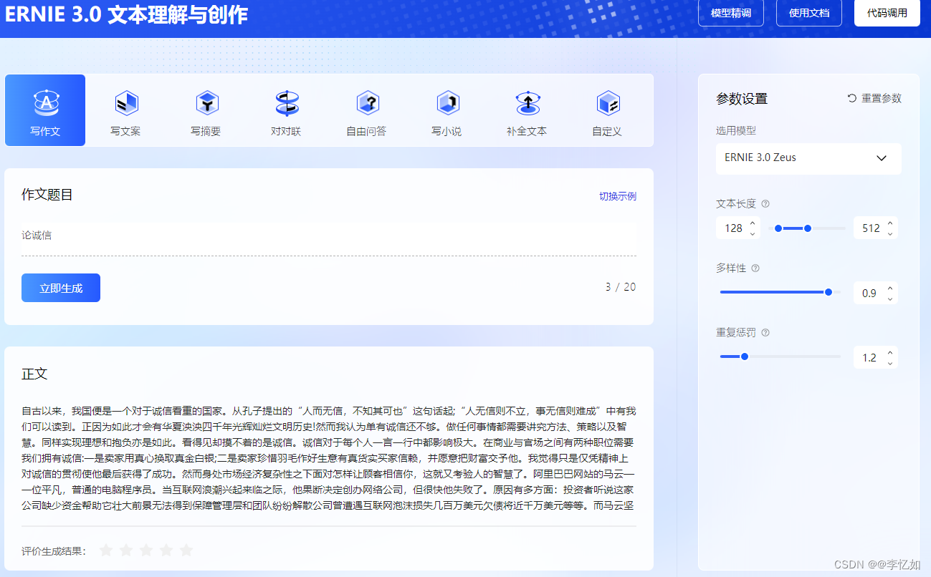Rate the result with the second star
Viewport: 931px width, 577px height.
[126, 551]
